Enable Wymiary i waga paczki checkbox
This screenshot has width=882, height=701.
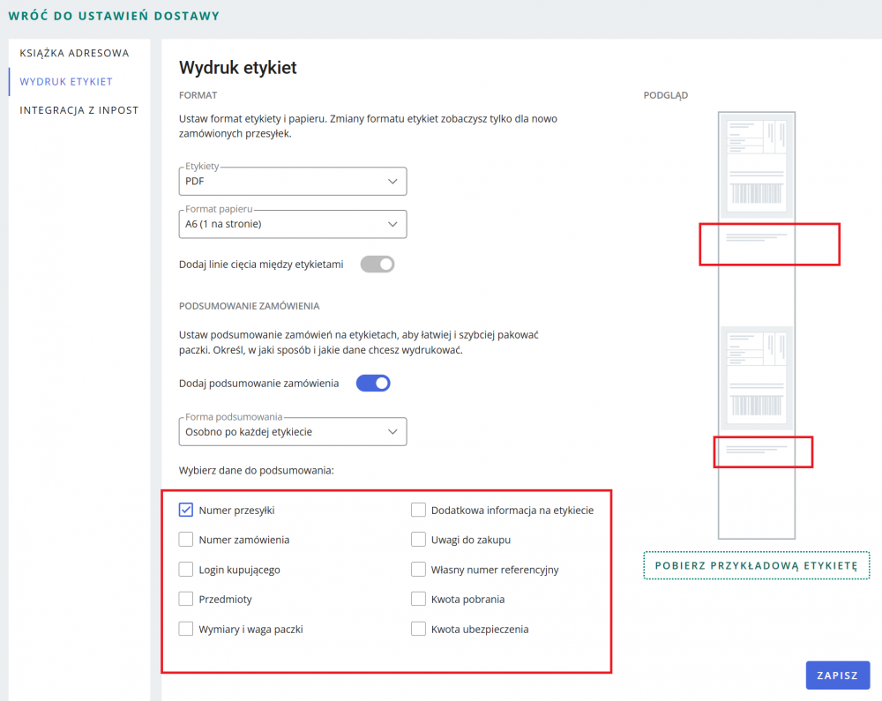pos(186,630)
